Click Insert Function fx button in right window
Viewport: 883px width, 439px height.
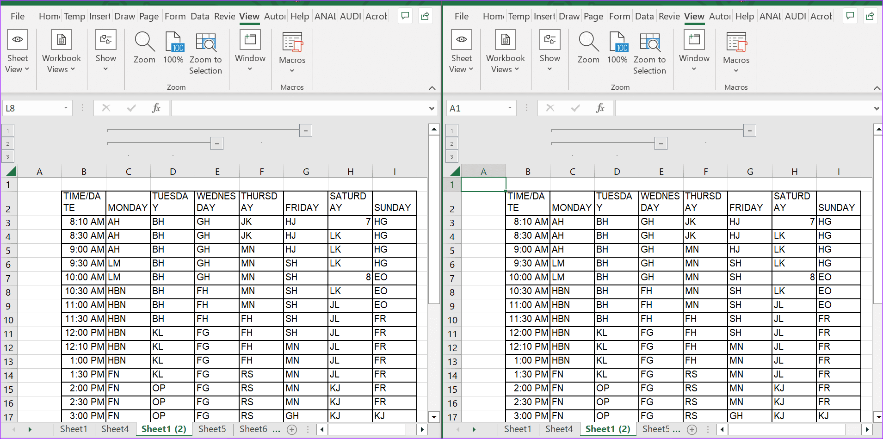[x=600, y=108]
